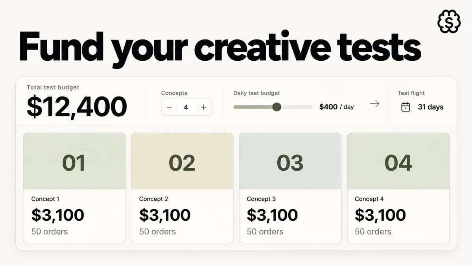This screenshot has width=472, height=266.
Task: Decrease concepts with the minus button
Action: (169, 107)
